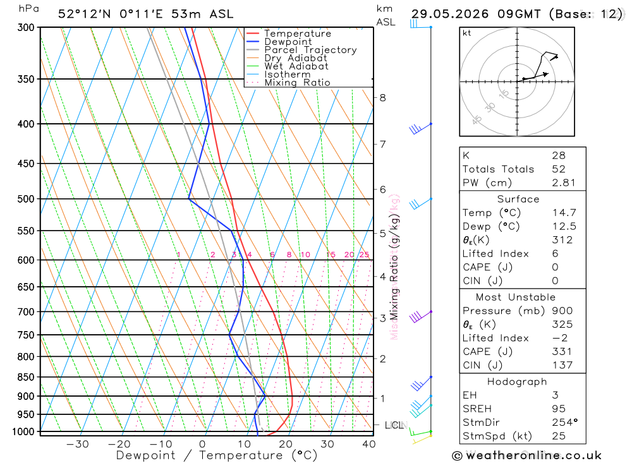
Task: Click the hodograph plot
Action: click(517, 82)
